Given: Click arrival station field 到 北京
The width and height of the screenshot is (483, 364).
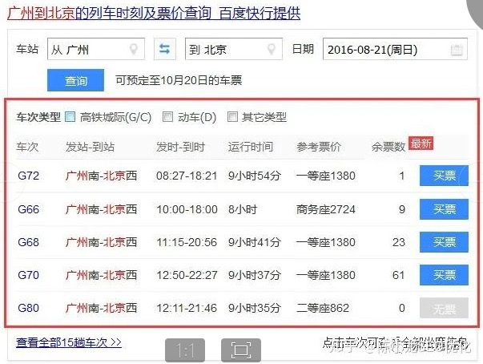Looking at the screenshot, I should click(226, 50).
